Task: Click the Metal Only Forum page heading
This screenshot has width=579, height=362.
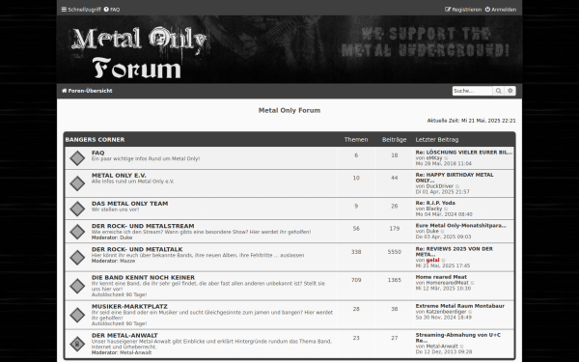Action: pyautogui.click(x=289, y=110)
